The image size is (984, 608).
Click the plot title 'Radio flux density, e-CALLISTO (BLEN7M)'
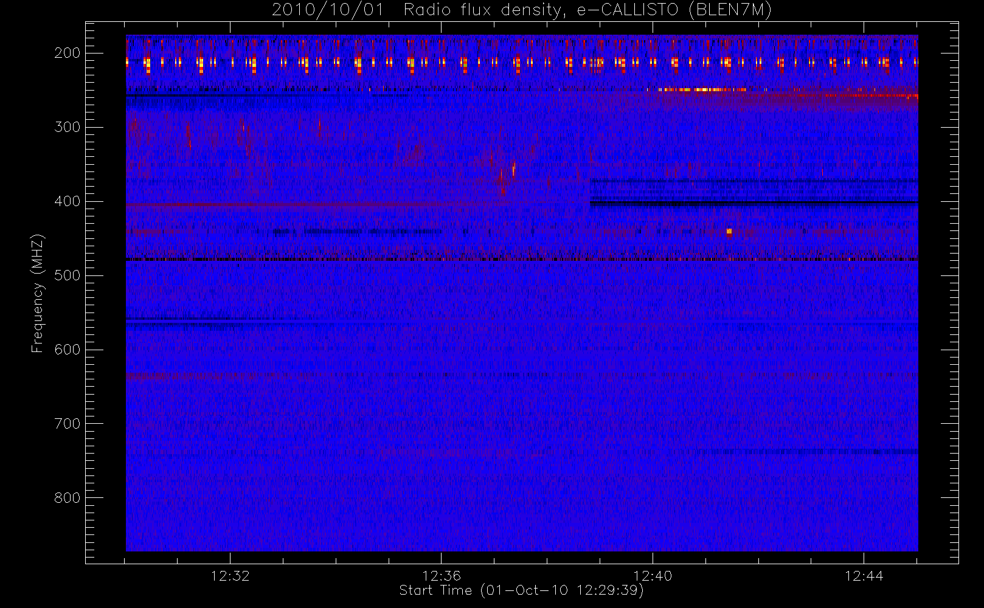[x=587, y=10]
